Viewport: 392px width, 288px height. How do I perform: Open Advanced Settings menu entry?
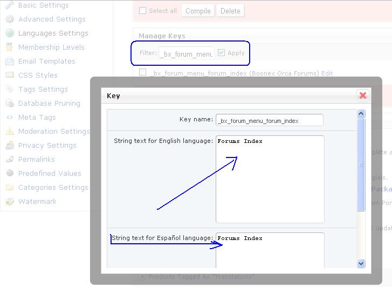[x=52, y=19]
